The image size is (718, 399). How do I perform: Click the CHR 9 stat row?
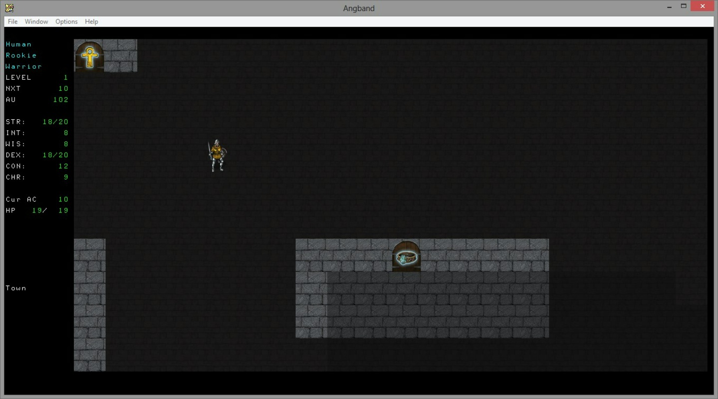(37, 177)
